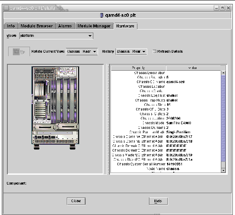Screen dimensions: 235x215
Task: Open the Views platform dropdown
Action: 56,36
